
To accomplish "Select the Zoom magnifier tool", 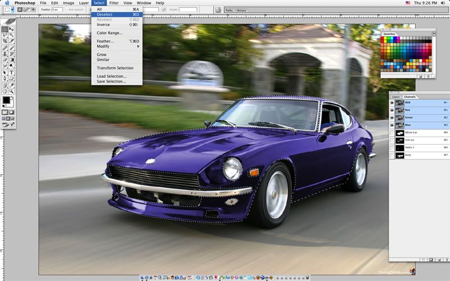I will 11,90.
